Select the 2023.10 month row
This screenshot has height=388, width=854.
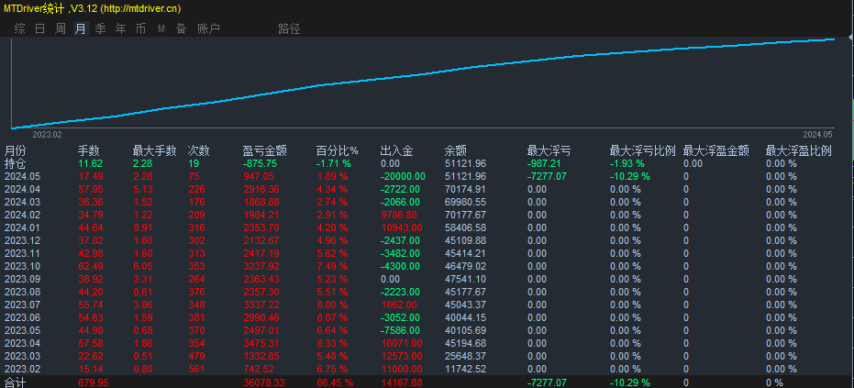pyautogui.click(x=427, y=267)
